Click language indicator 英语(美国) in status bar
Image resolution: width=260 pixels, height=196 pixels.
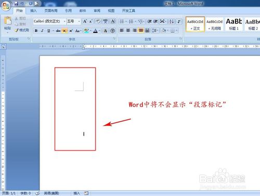[51, 193]
